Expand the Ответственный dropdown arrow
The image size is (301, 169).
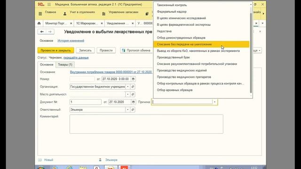[127, 109]
